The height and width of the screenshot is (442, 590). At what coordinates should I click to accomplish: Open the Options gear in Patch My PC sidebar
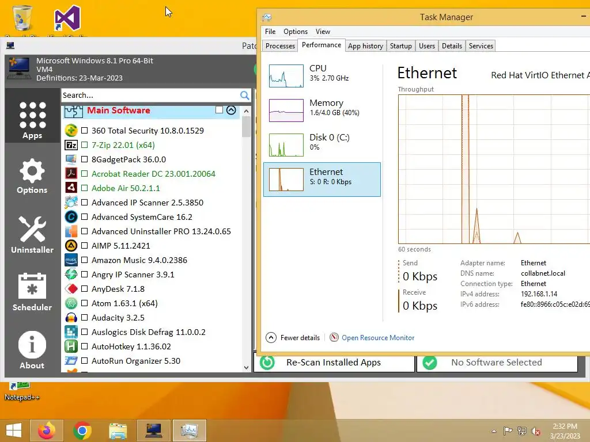pos(32,176)
